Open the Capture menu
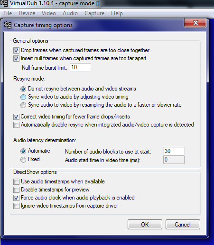Viewport: 214px width, 245px height. point(94,13)
